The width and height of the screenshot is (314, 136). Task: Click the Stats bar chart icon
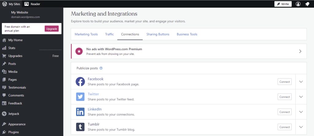[x=4, y=48]
